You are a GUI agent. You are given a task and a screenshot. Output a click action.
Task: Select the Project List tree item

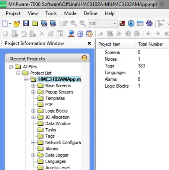pos(41,73)
